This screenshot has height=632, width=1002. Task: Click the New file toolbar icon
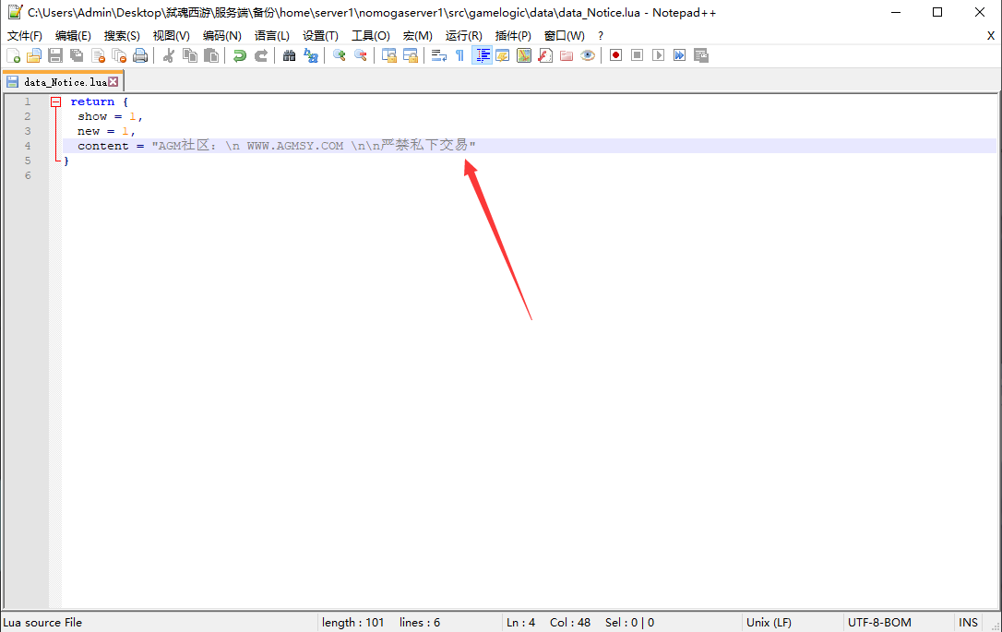point(13,55)
